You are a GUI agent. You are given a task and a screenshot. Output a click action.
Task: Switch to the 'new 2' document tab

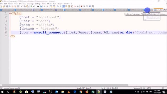coord(59,10)
